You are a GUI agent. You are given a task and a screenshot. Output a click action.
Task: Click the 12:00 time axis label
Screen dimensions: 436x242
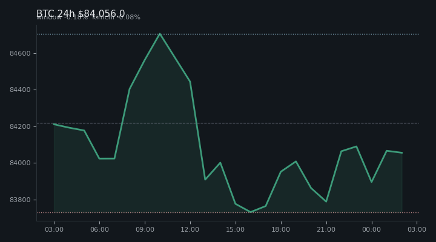(x=190, y=229)
